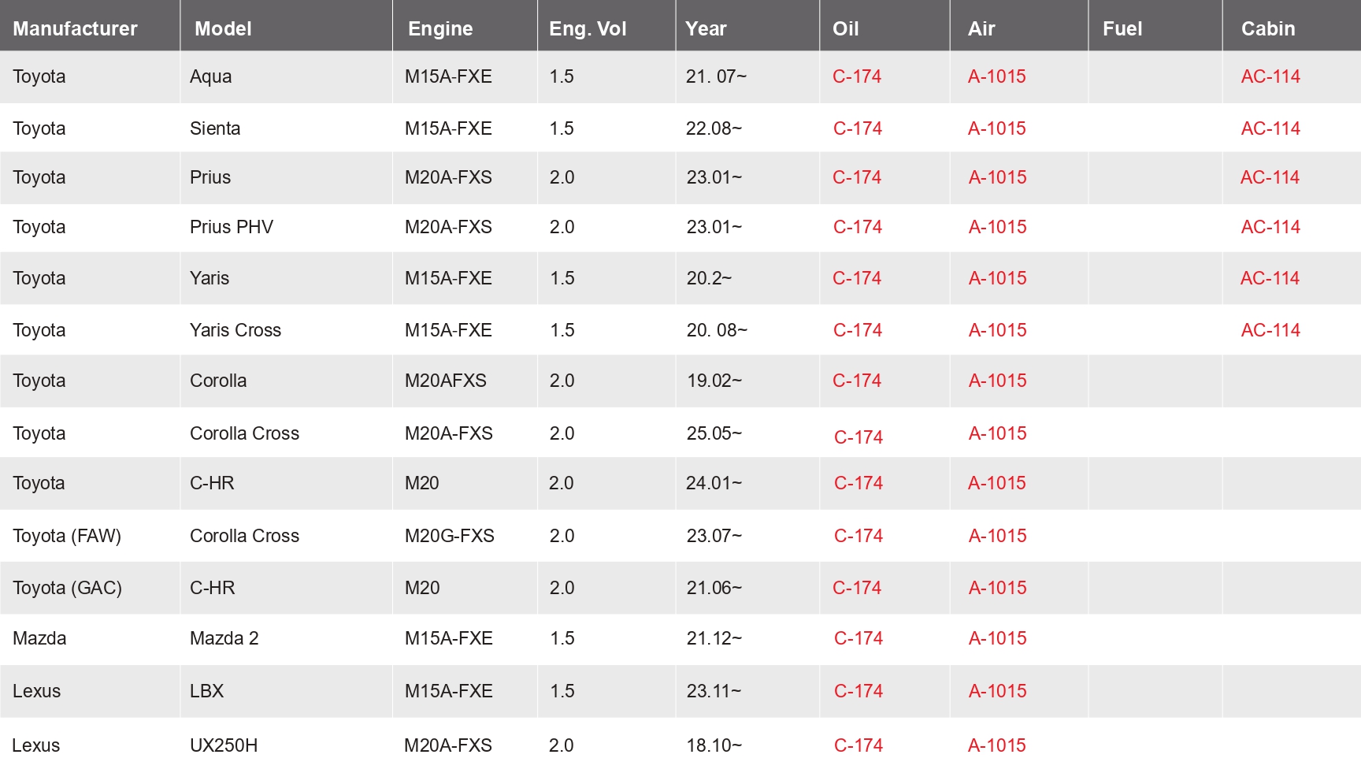Click the Manufacturer column header
The height and width of the screenshot is (773, 1361).
coord(75,28)
